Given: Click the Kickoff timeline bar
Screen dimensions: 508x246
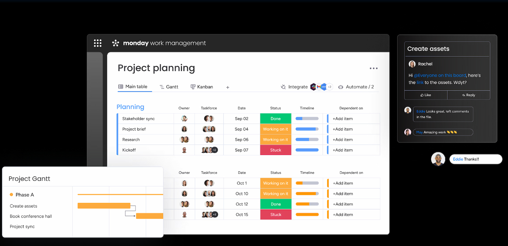Looking at the screenshot, I should point(307,150).
